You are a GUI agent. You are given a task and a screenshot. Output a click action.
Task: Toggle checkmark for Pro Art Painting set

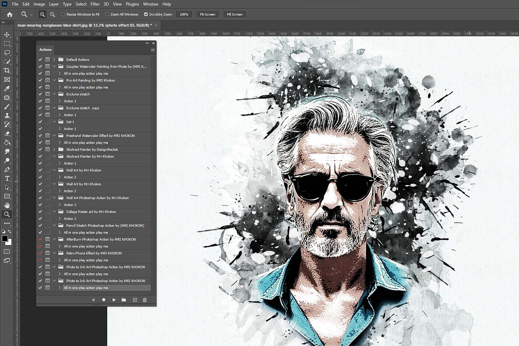coord(40,80)
